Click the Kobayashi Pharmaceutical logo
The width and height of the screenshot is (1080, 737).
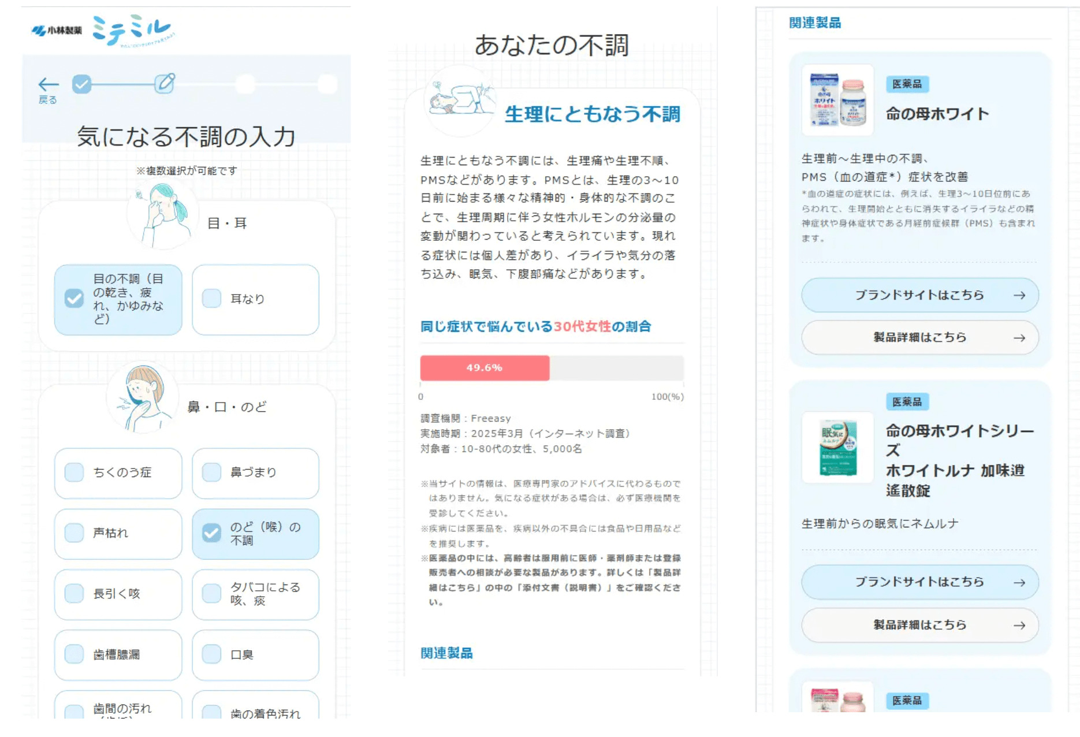(57, 31)
